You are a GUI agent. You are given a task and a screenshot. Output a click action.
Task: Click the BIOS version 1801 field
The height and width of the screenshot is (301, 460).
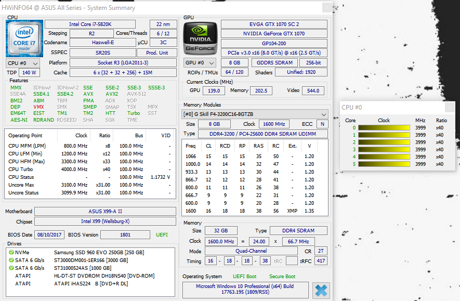pyautogui.click(x=125, y=234)
